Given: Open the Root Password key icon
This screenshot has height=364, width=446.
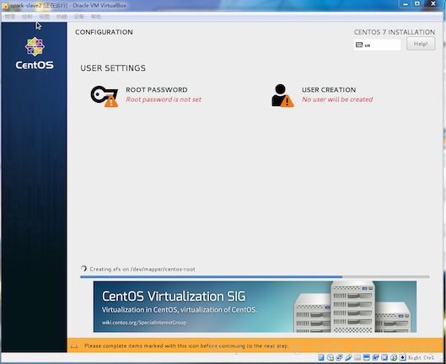Looking at the screenshot, I should (x=104, y=96).
